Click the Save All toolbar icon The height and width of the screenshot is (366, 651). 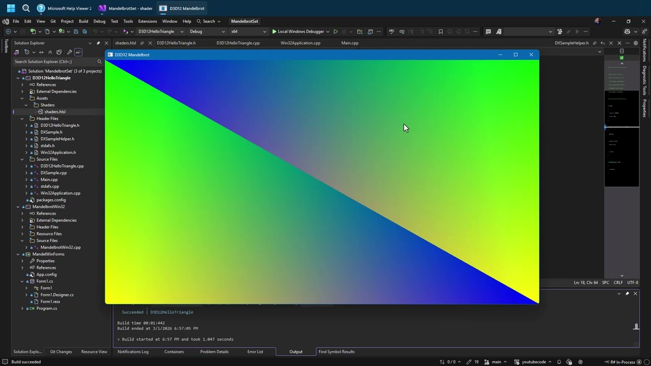(84, 32)
